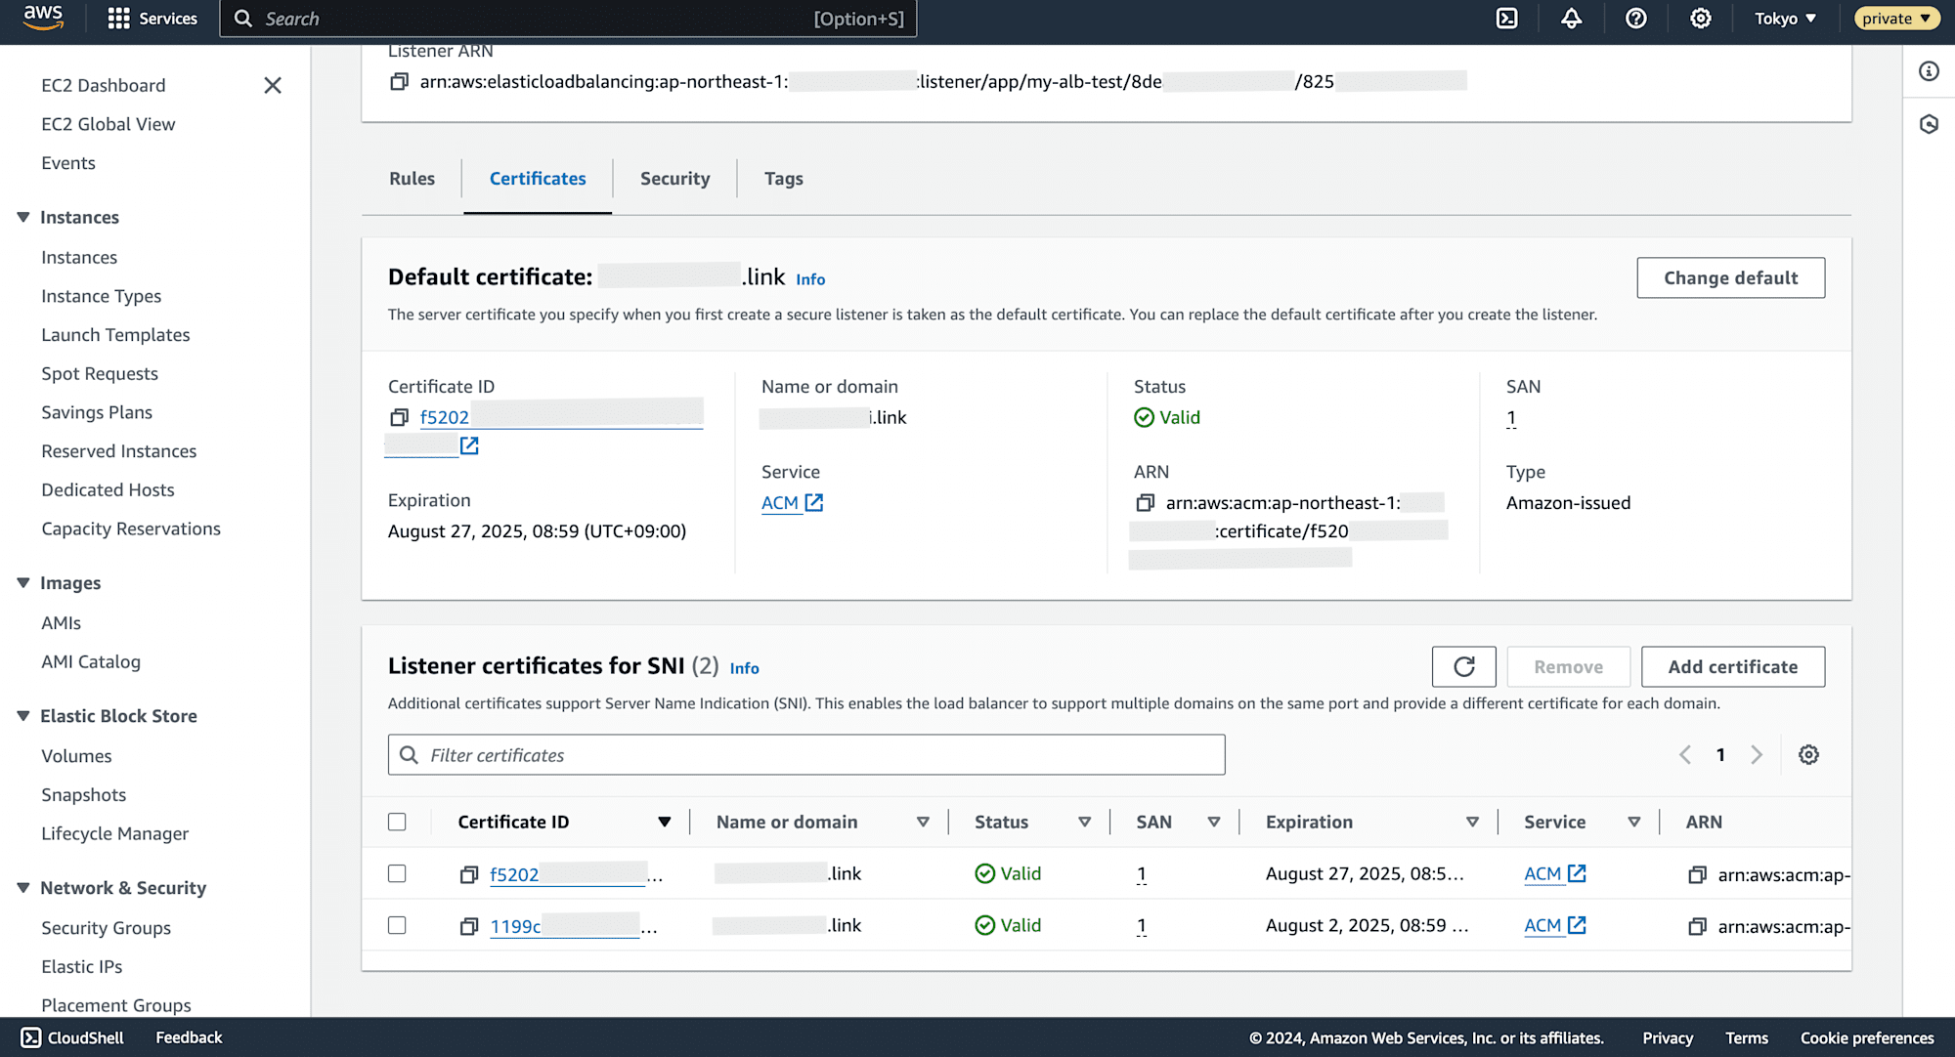This screenshot has width=1955, height=1057.
Task: Copy the default certificate ARN
Action: [1145, 503]
